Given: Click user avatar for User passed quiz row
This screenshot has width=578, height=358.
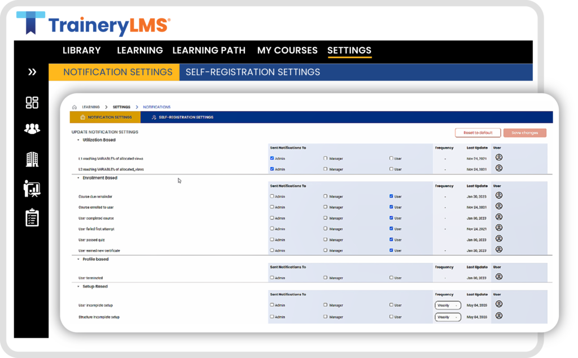Looking at the screenshot, I should tap(499, 238).
